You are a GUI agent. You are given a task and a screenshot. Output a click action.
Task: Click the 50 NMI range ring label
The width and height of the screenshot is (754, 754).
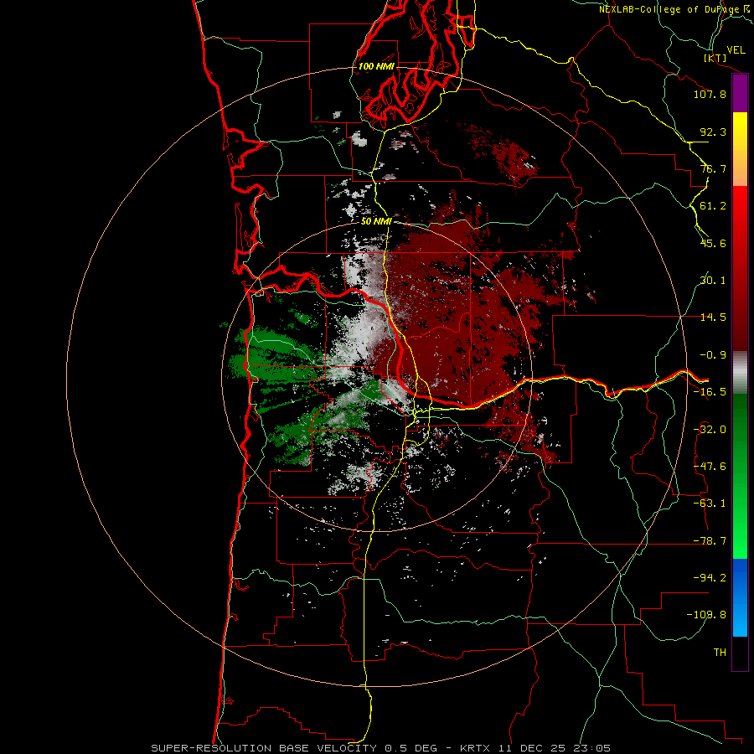pos(376,221)
